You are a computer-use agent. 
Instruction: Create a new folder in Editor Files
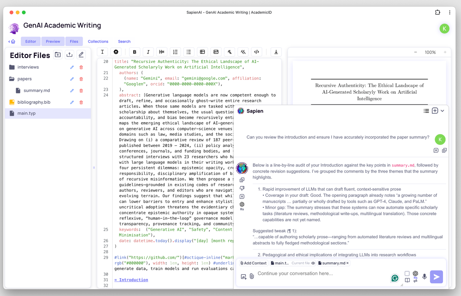pos(58,55)
